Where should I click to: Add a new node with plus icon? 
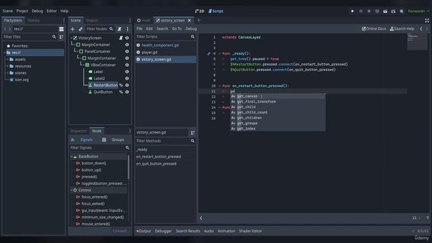tap(72, 29)
